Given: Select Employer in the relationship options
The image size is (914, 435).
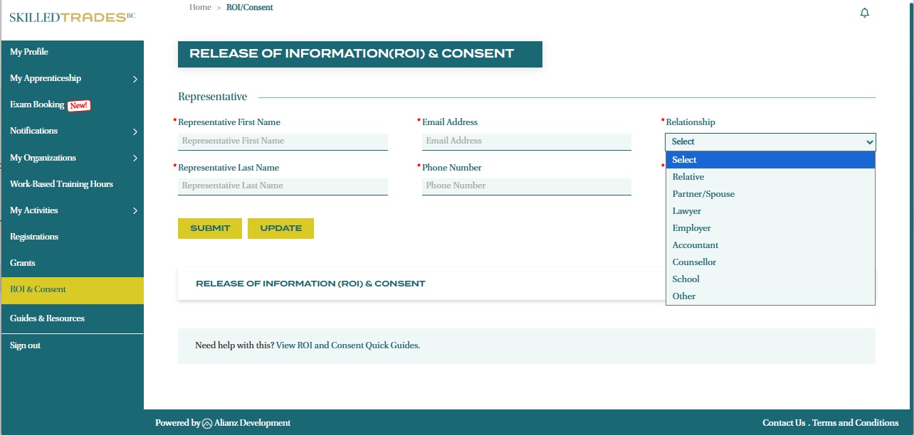Looking at the screenshot, I should (691, 228).
